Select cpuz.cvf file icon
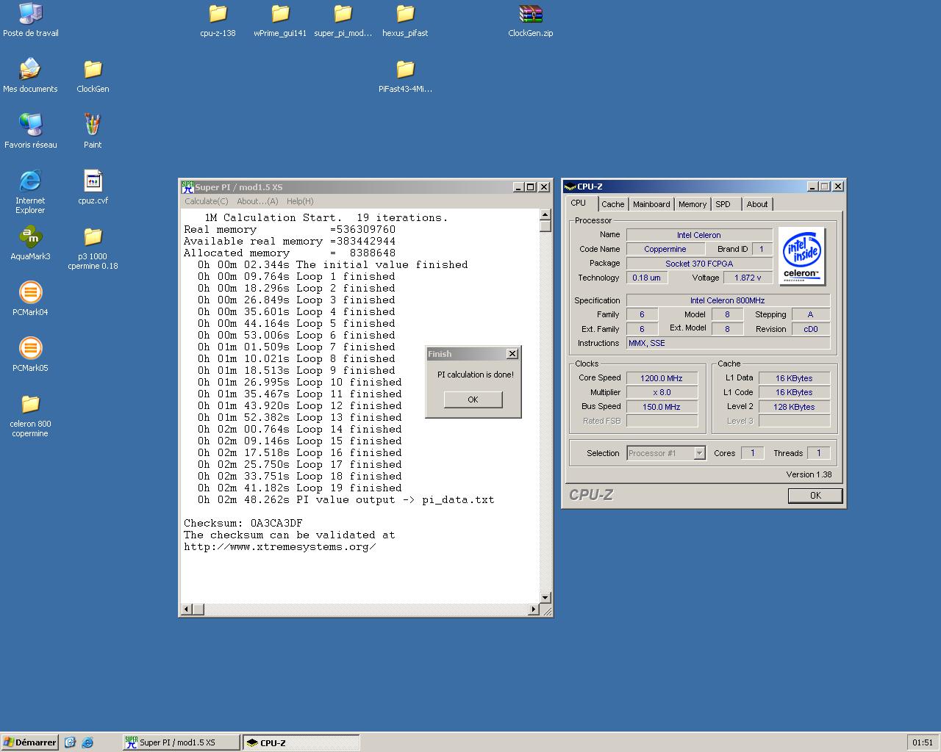 93,187
